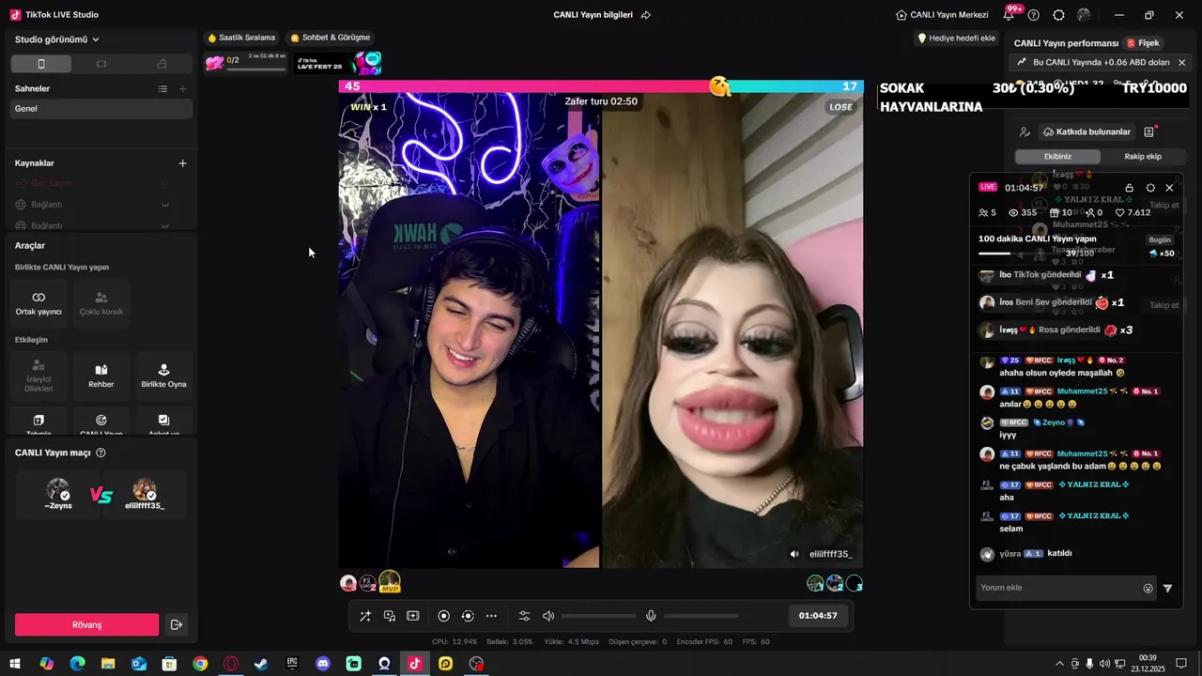Open the Rehber interaction tool
Viewport: 1202px width, 676px height.
(x=101, y=376)
